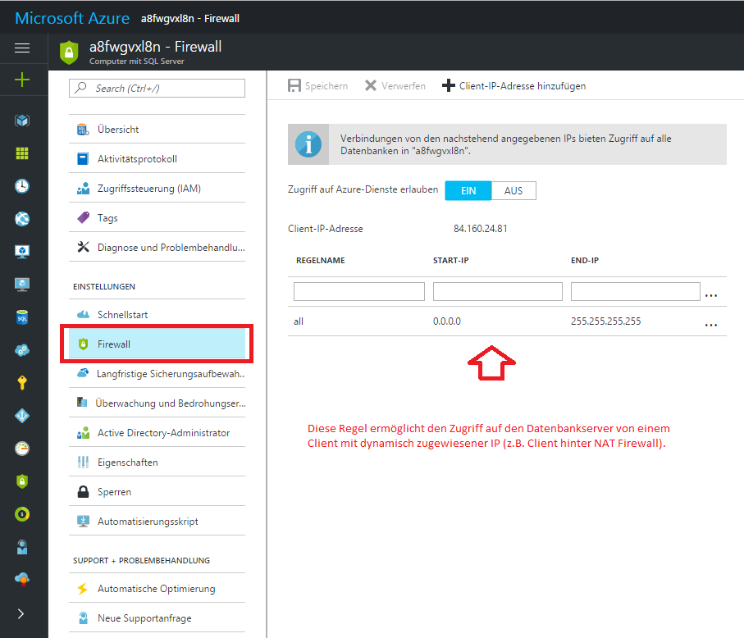Switch Azure services access to AUS

513,191
